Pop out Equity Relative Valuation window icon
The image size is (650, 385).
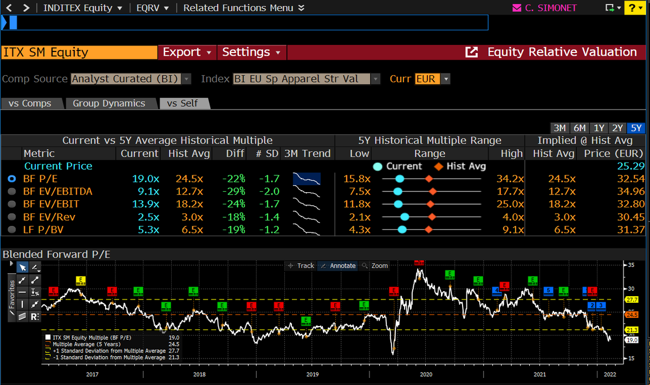[x=472, y=52]
